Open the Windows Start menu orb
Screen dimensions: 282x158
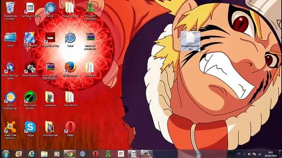click(x=6, y=154)
